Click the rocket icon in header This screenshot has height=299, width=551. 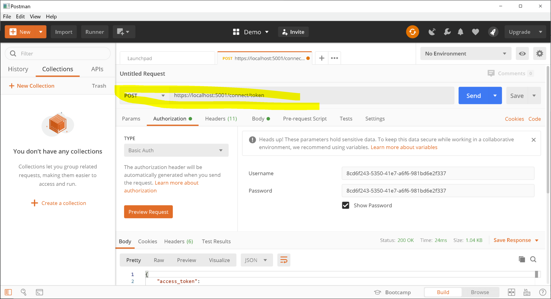point(493,32)
